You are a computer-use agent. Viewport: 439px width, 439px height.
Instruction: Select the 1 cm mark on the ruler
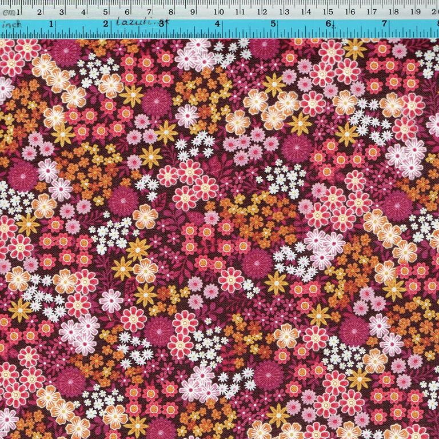click(x=19, y=12)
